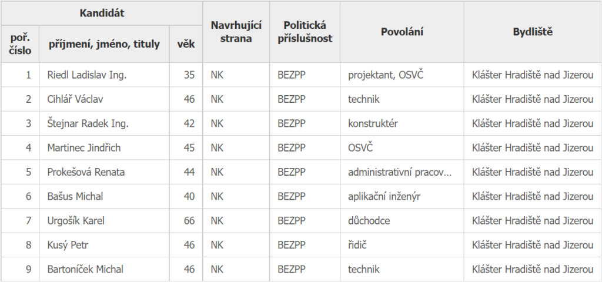Click Prokešová Renata's name cell
The width and height of the screenshot is (602, 282).
[86, 172]
